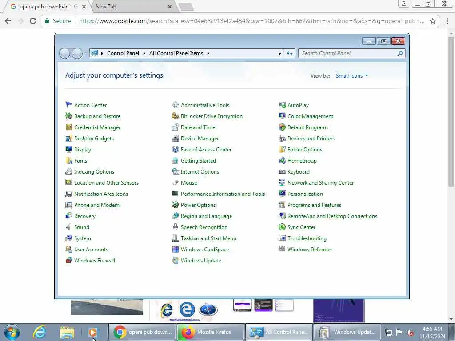The image size is (455, 341).
Task: Open the Action Center flag icon
Action: 69,105
